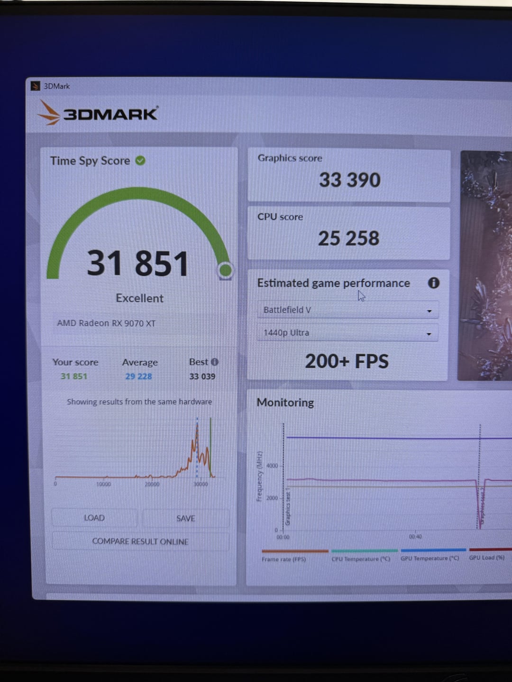This screenshot has width=512, height=682.
Task: Click the CPU score value 25 258
Action: [348, 238]
